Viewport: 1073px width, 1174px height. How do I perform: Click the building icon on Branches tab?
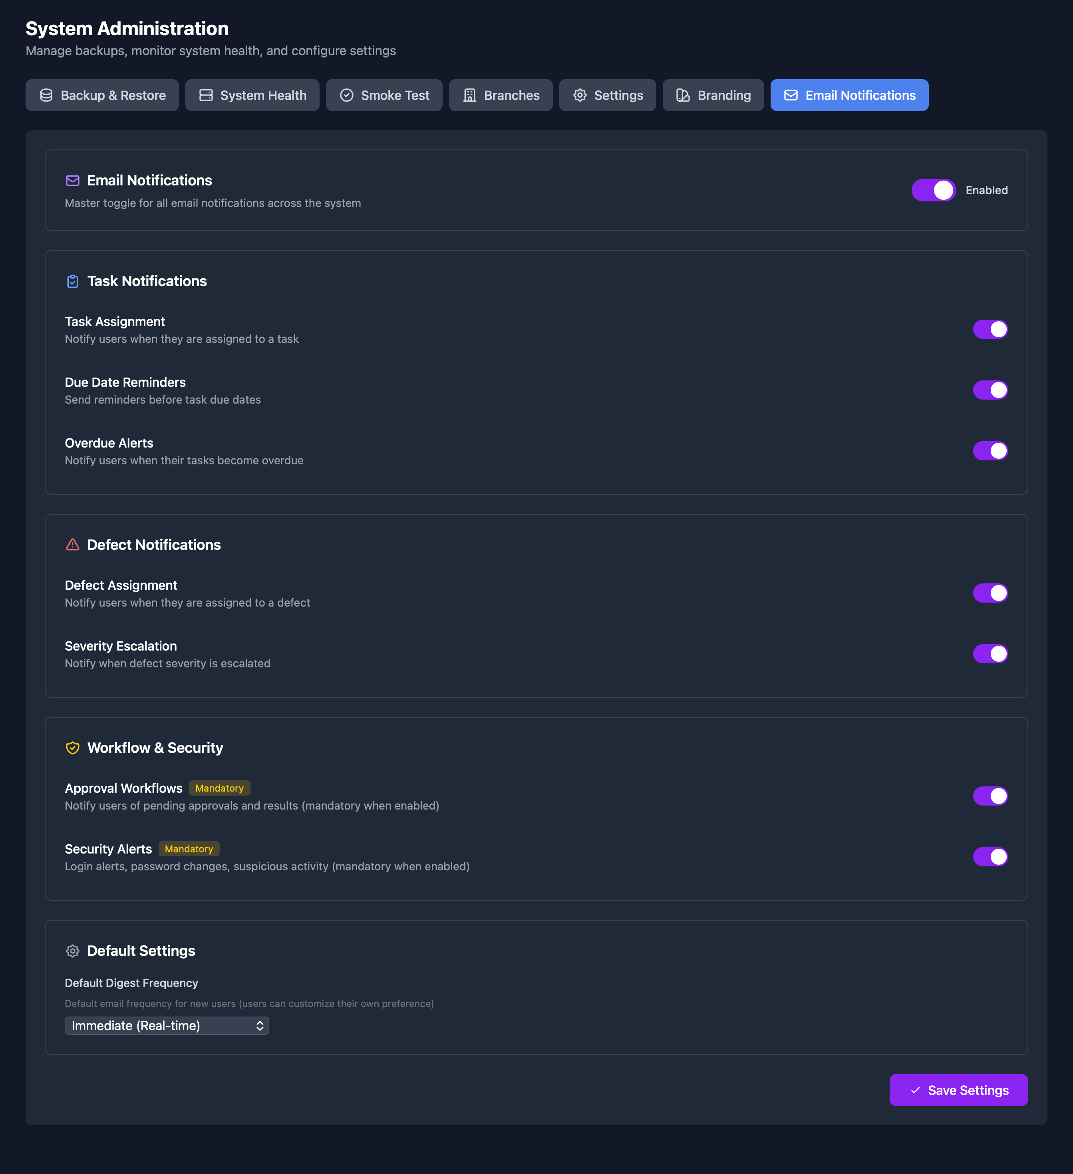click(x=470, y=96)
